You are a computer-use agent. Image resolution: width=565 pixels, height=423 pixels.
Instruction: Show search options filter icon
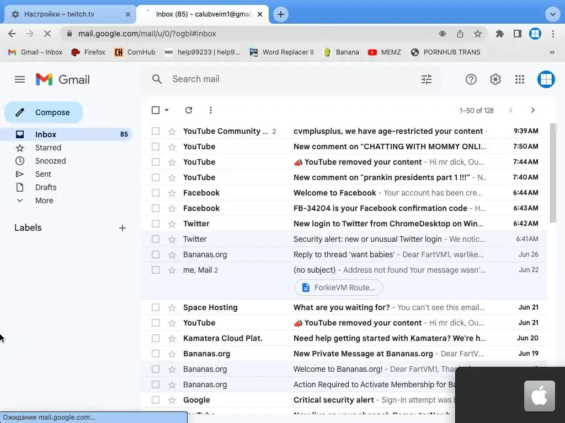(427, 79)
